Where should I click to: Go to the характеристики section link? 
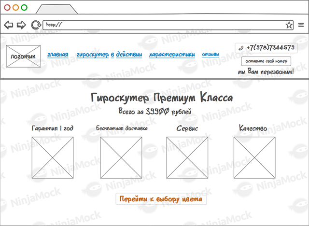[x=172, y=55]
